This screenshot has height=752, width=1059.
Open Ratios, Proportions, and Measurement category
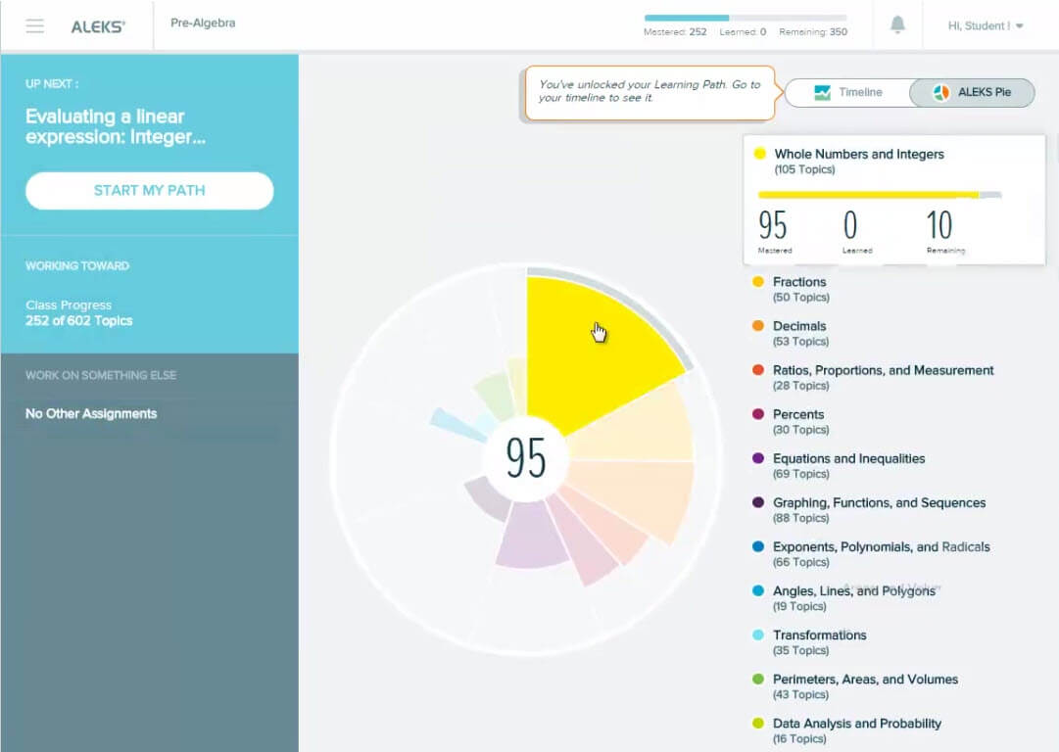883,377
